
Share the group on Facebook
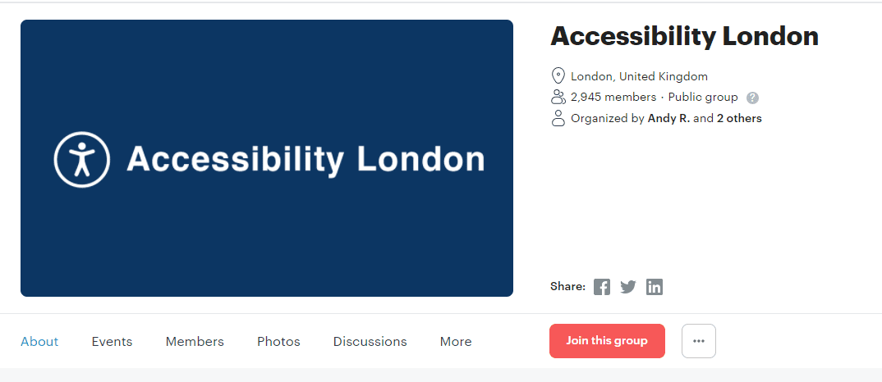click(x=602, y=287)
